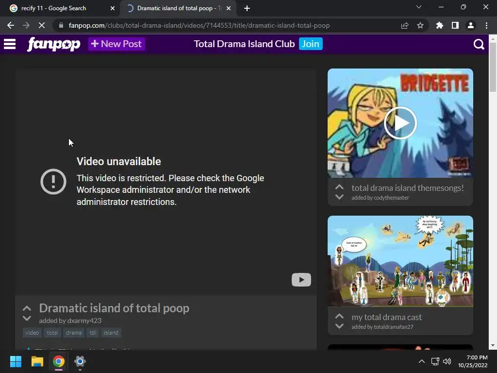Show hidden tray icons chevron
Screen dimensions: 497x373
[x=422, y=361]
